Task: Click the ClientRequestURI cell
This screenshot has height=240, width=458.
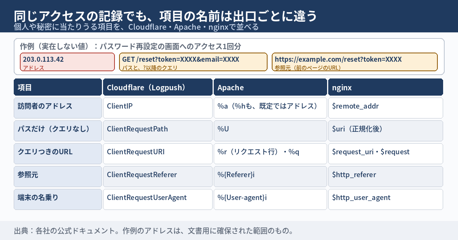Action: (x=158, y=154)
